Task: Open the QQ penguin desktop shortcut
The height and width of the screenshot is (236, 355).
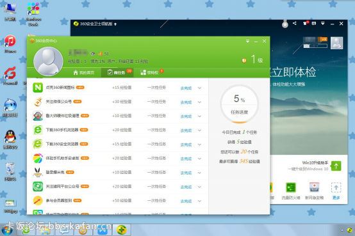Action: [x=10, y=139]
